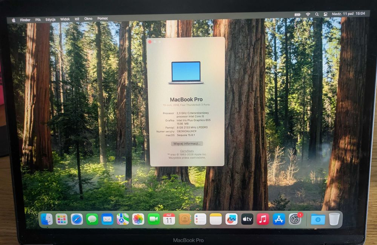Open Messages from the Dock
This screenshot has height=245, width=377.
pos(92,219)
